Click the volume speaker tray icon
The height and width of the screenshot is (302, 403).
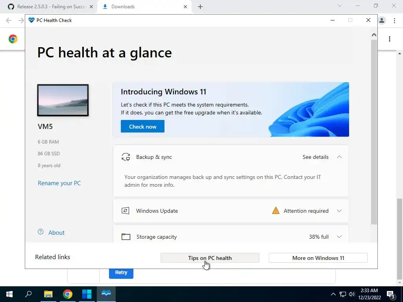[x=352, y=294]
